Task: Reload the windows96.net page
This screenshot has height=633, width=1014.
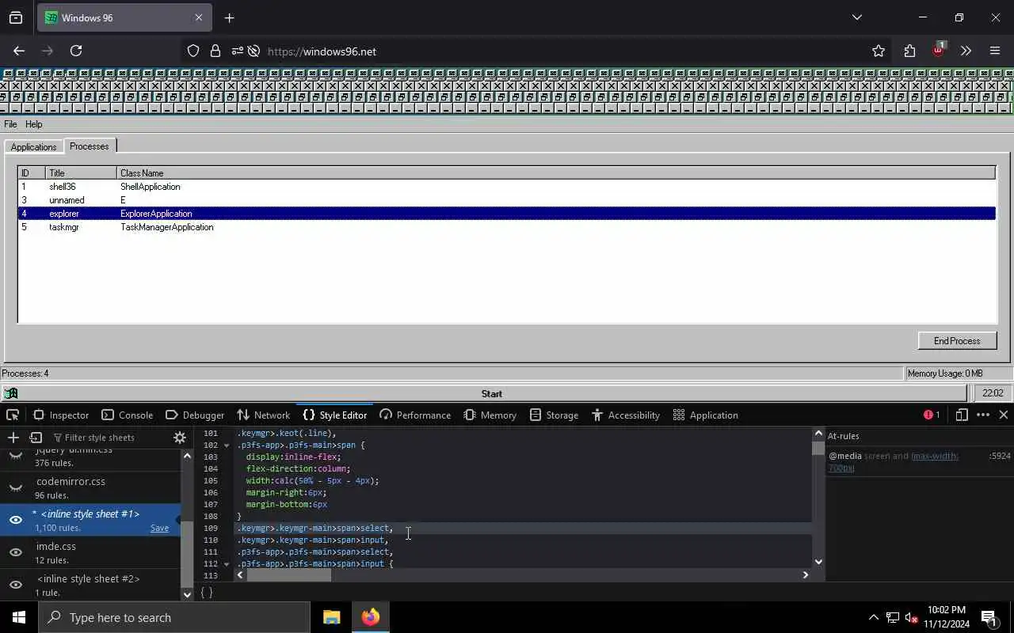Action: (x=76, y=51)
